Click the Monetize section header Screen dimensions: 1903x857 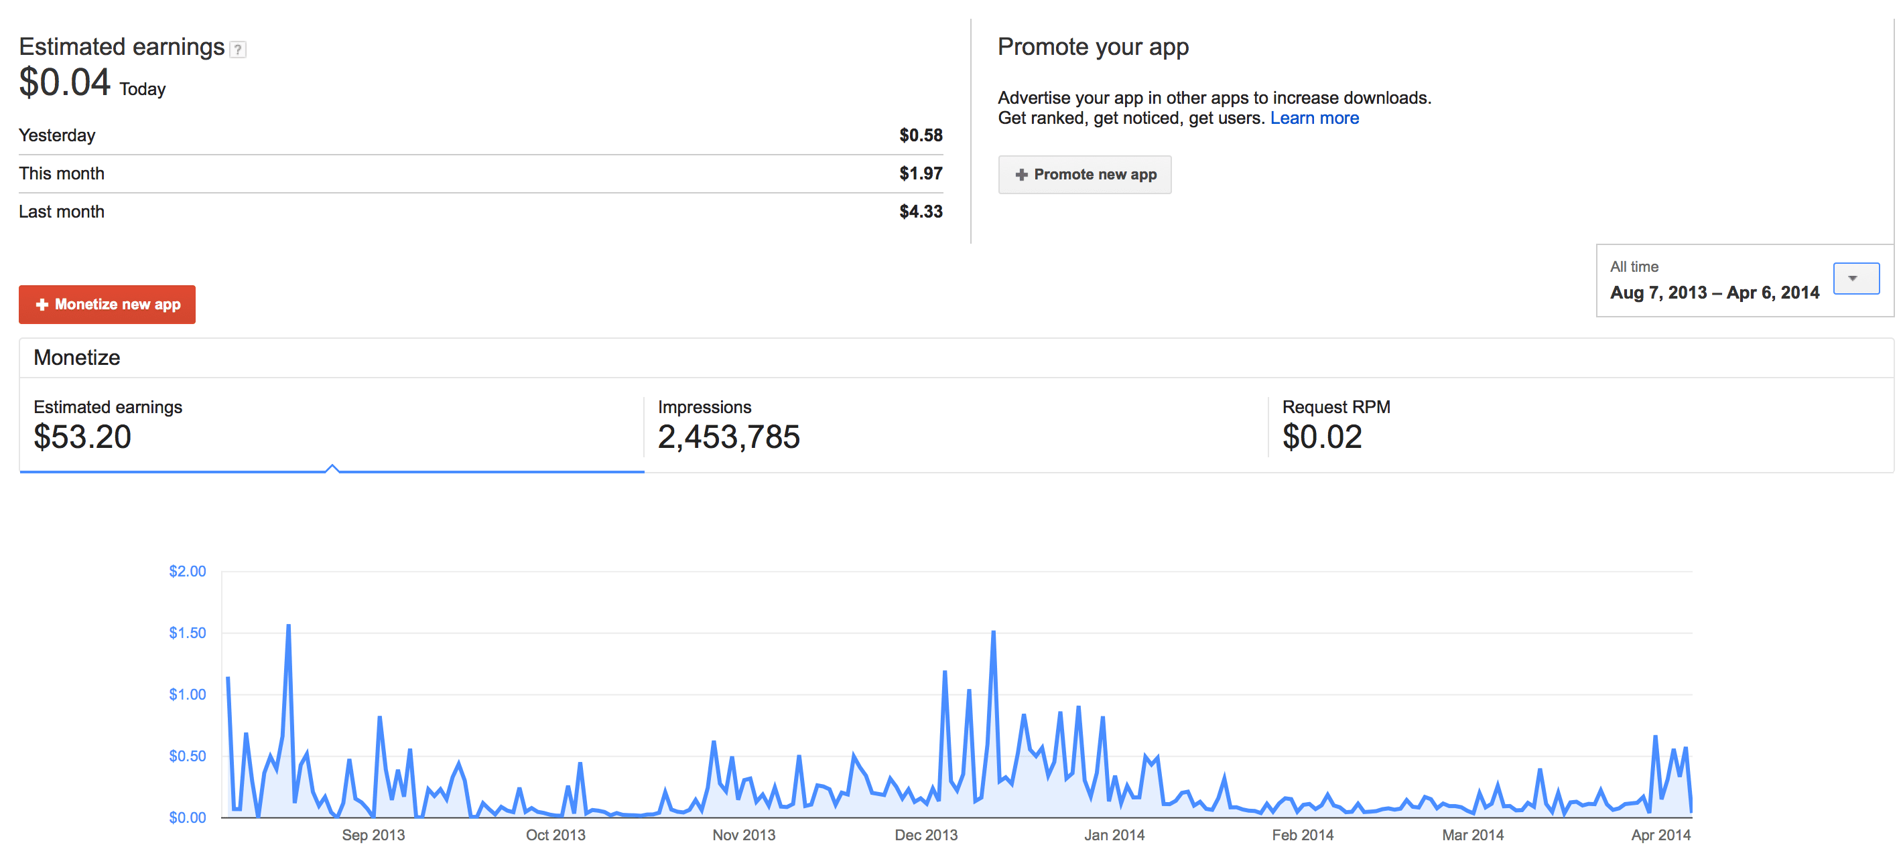coord(77,358)
